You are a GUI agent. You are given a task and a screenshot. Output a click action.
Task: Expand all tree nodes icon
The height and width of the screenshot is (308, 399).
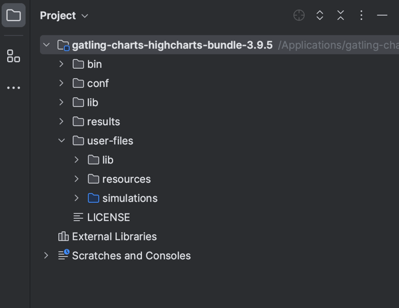click(320, 16)
